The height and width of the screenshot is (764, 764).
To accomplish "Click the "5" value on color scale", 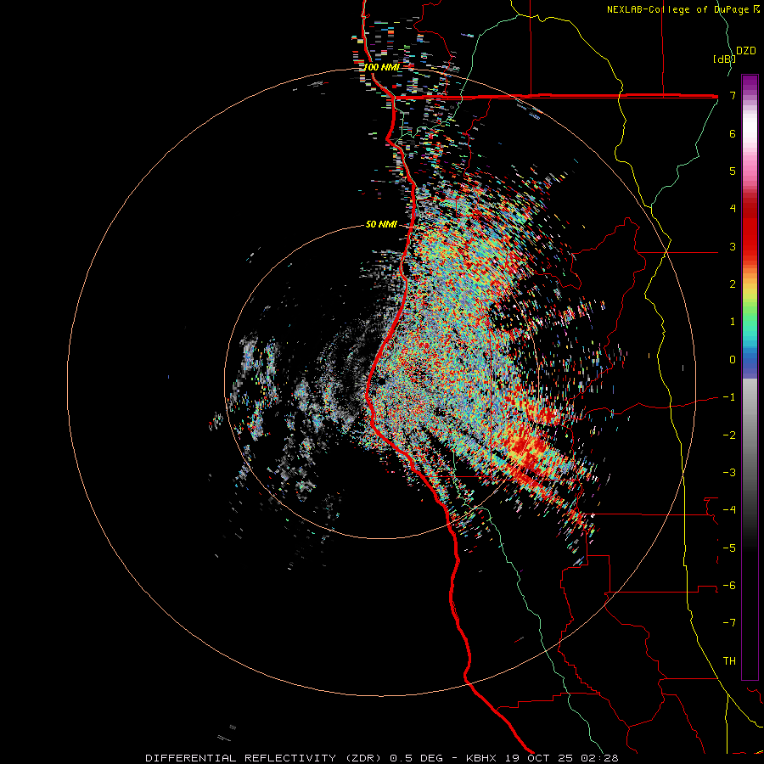I will point(733,171).
